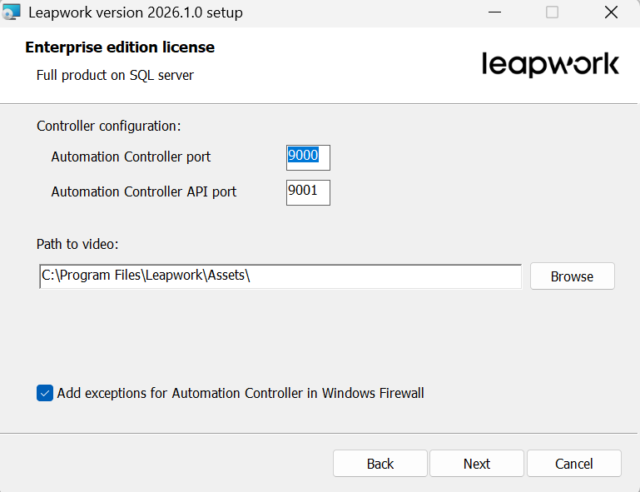This screenshot has width=640, height=492.
Task: Open Browse to choose video path
Action: [573, 276]
